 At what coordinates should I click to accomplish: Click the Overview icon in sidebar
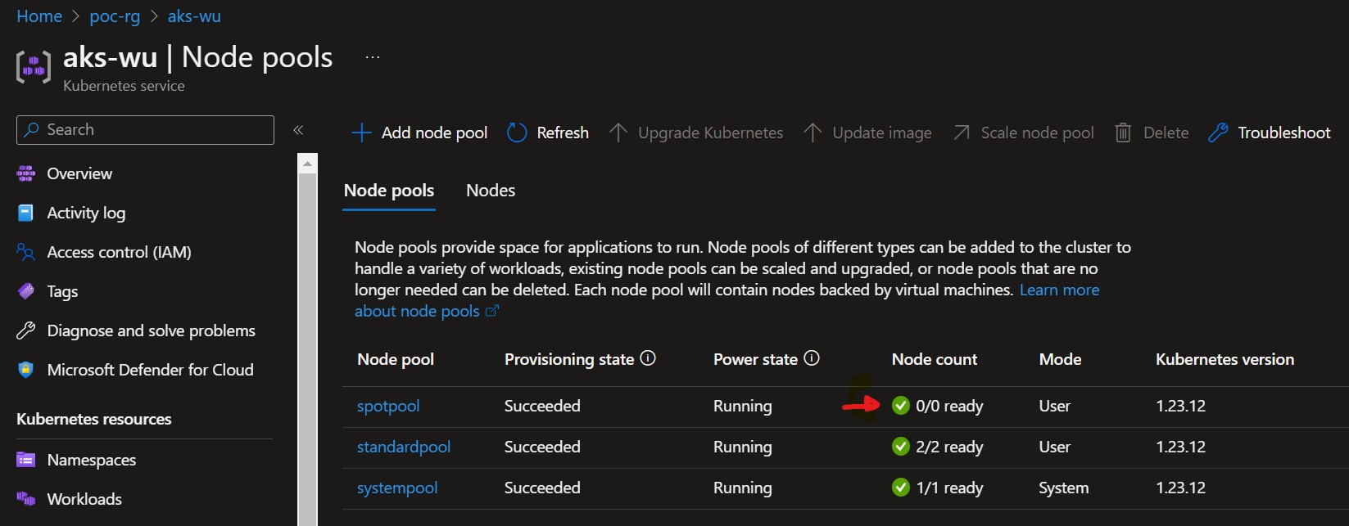[26, 173]
